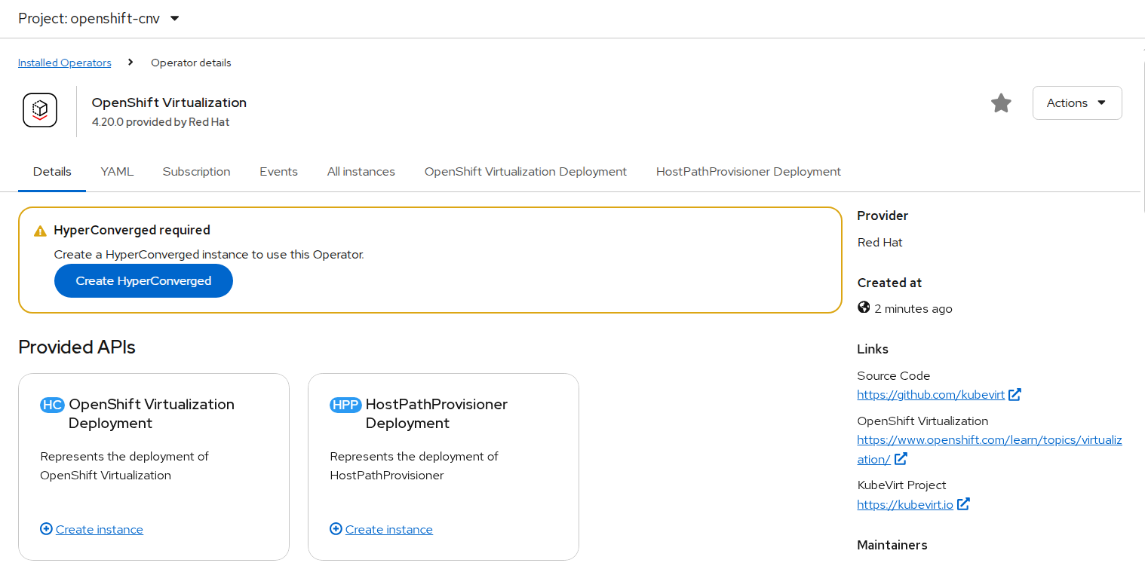
Task: Create instance for OpenShift Virtualization Deployment
Action: [99, 529]
